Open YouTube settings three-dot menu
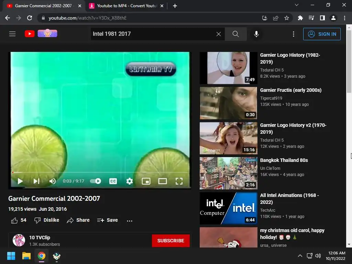Screen dimensions: 352x264 click(x=294, y=34)
